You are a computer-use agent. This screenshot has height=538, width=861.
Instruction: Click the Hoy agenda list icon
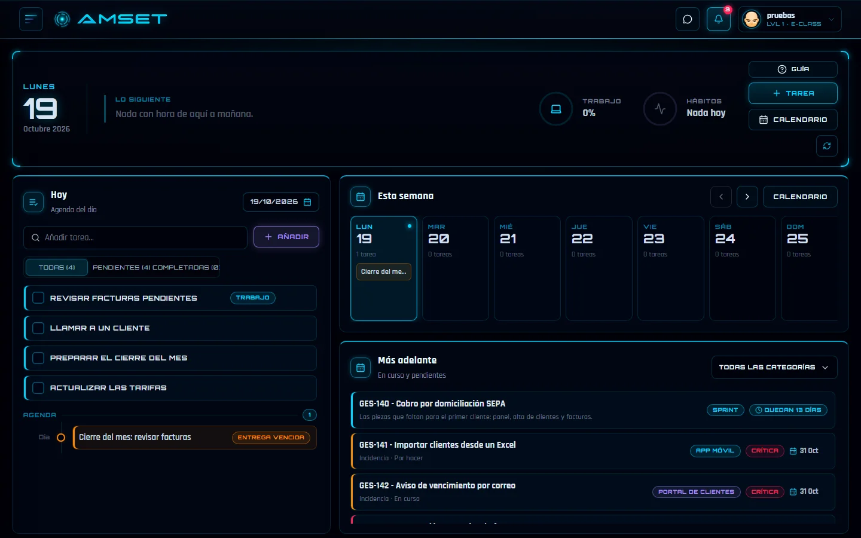coord(33,202)
